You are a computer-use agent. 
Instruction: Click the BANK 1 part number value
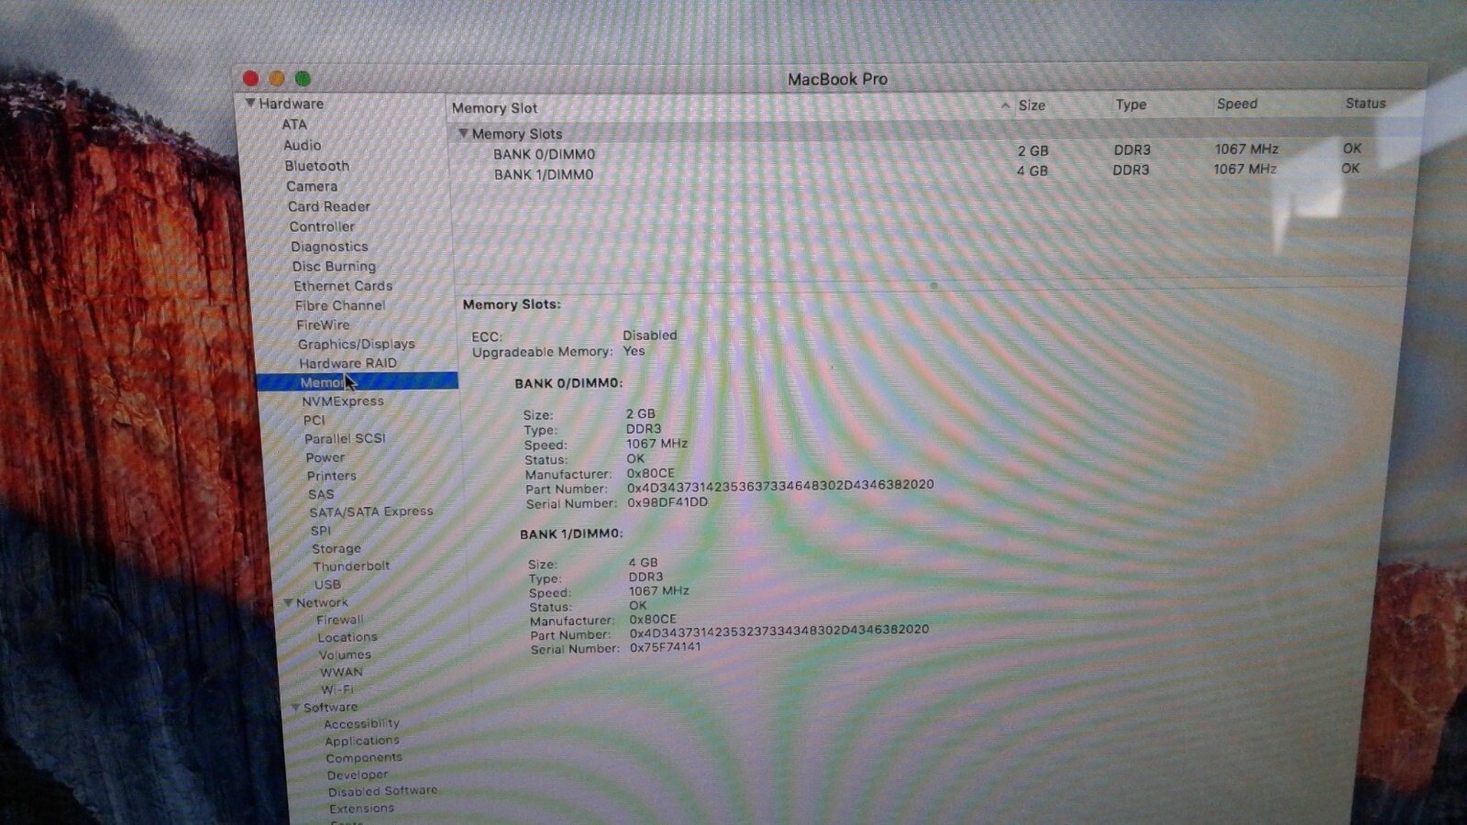[778, 631]
